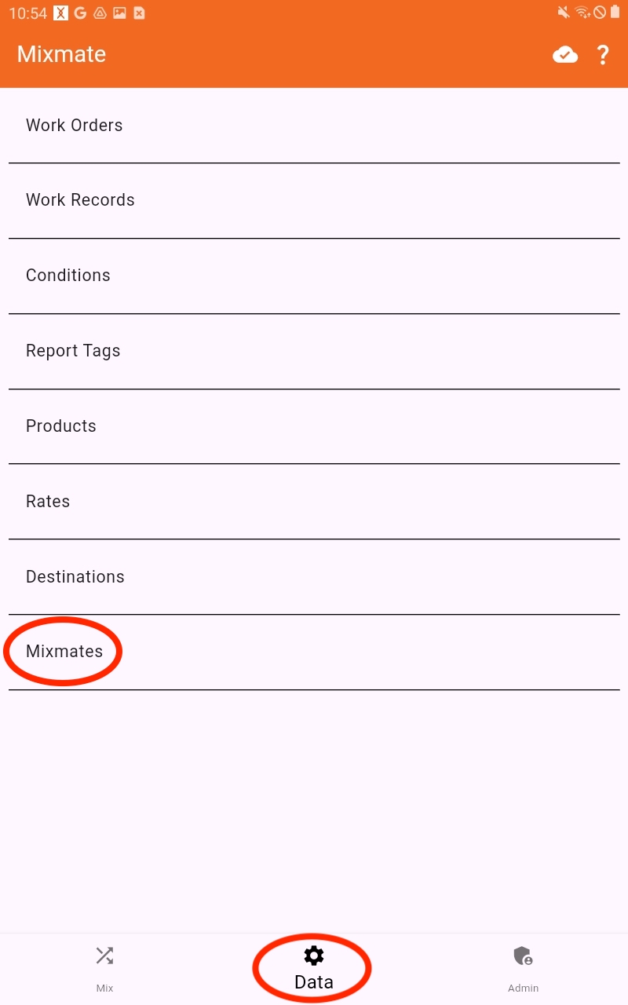Open Report Tags
Screen dimensions: 628x1005
click(314, 352)
